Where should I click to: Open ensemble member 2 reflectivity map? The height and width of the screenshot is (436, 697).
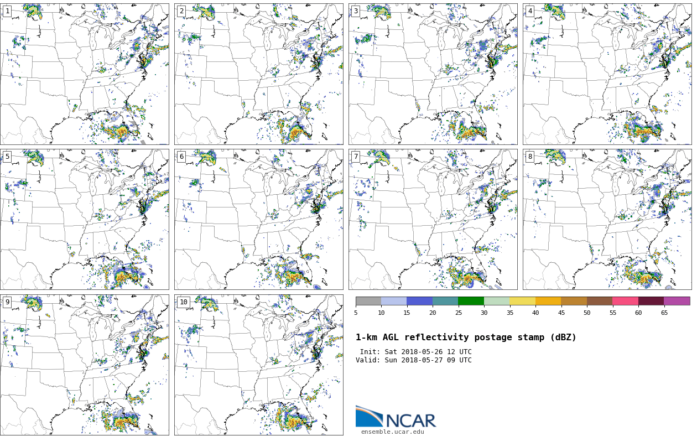point(259,74)
